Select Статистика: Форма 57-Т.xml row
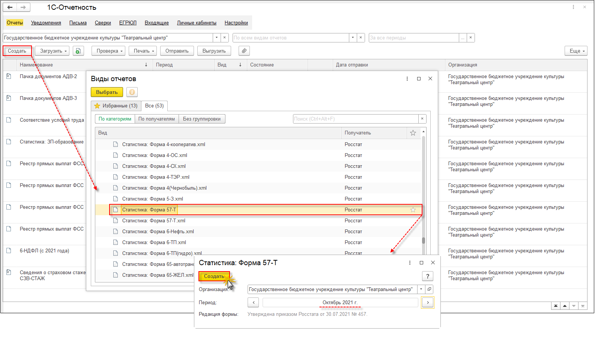 258,220
